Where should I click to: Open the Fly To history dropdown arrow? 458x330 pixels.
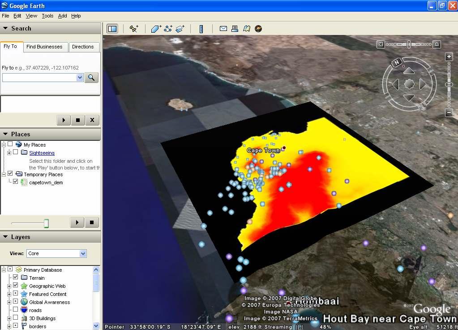click(x=80, y=78)
